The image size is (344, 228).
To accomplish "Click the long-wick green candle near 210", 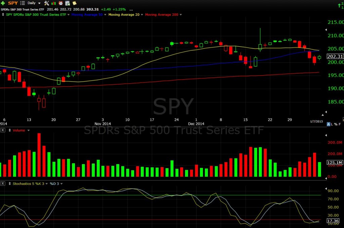I will [260, 40].
